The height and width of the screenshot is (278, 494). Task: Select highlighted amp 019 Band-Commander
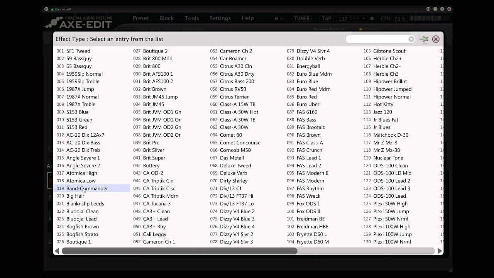tap(91, 188)
